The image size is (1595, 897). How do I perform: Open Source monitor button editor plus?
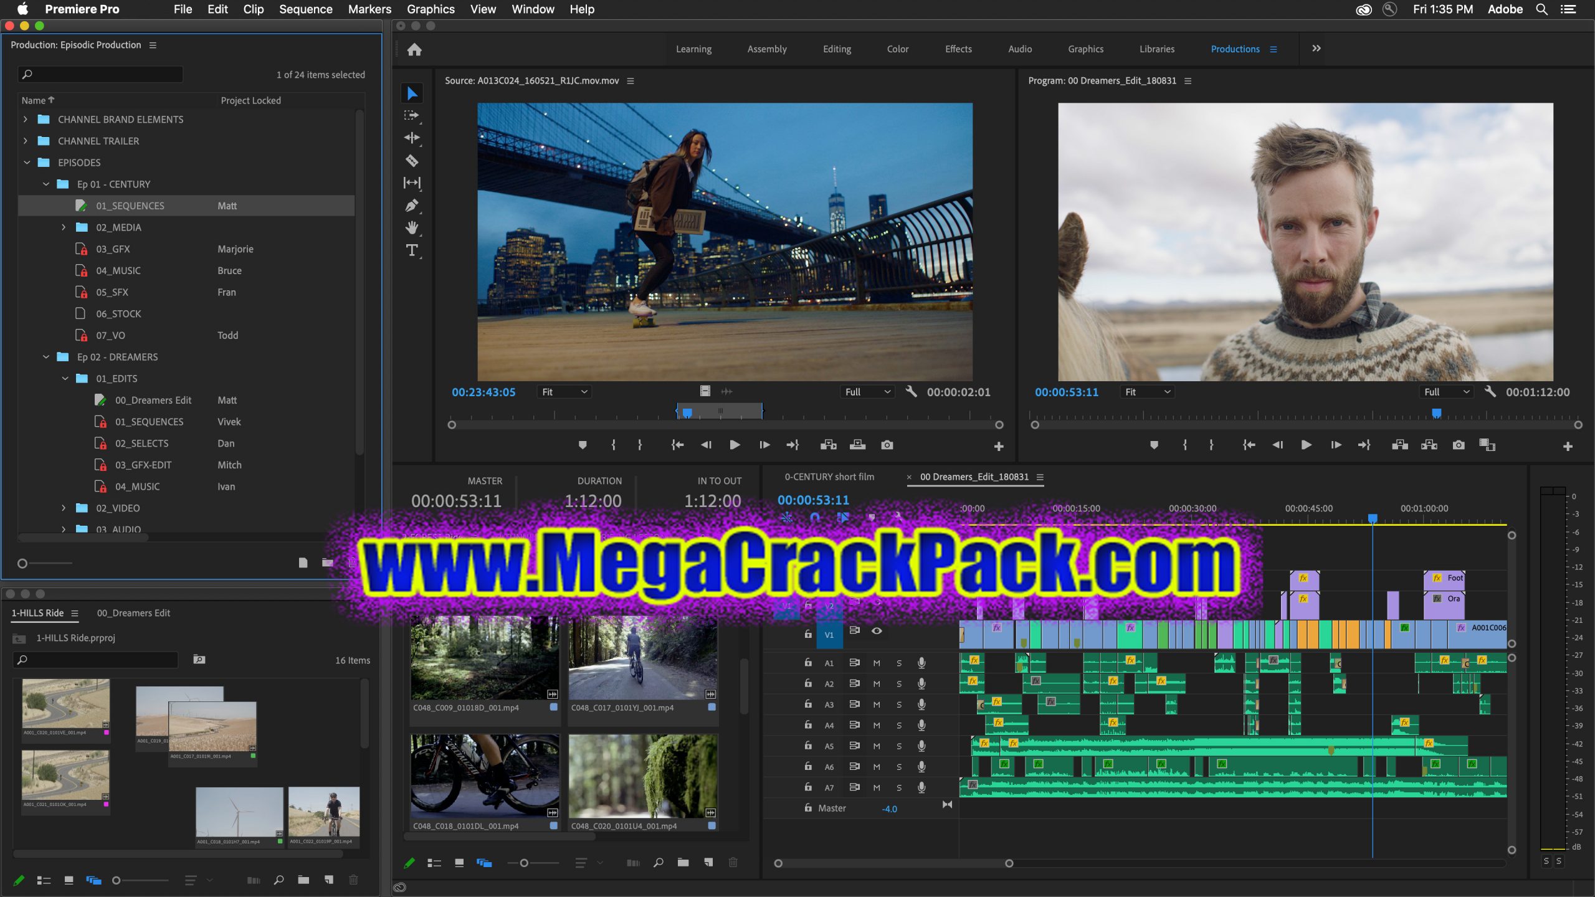pyautogui.click(x=999, y=446)
